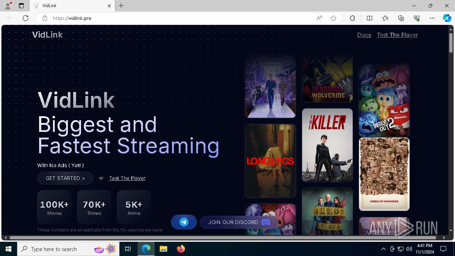Select the 70K+ Shows stat card
Viewport: 455px width, 256px height.
point(94,207)
